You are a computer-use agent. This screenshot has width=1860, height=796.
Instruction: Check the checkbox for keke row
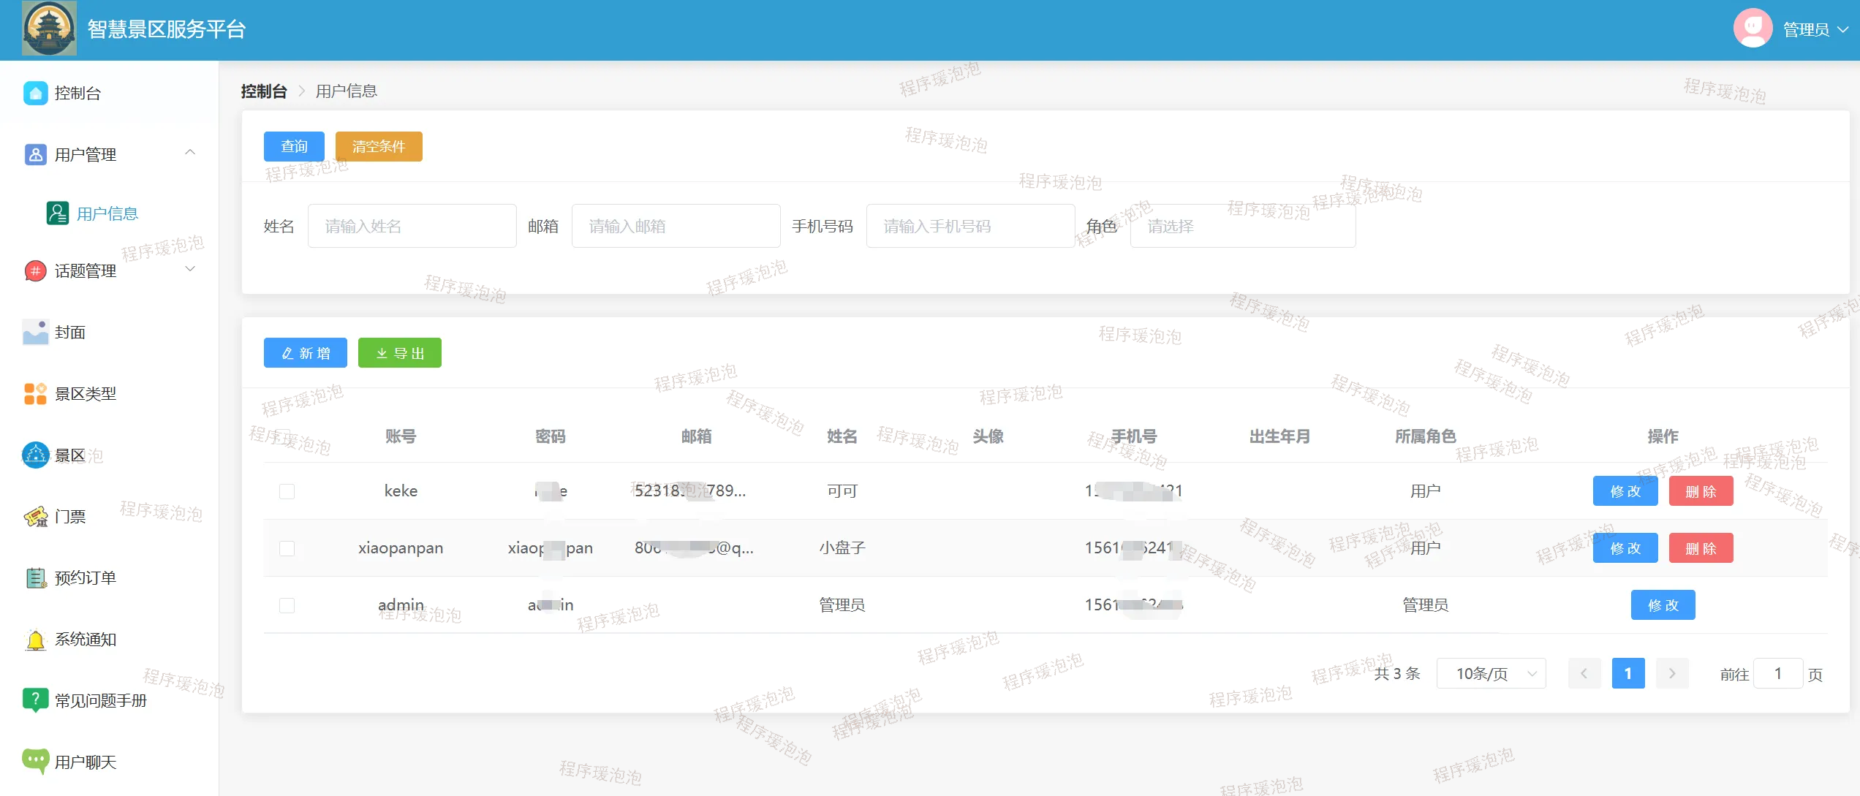pos(287,491)
